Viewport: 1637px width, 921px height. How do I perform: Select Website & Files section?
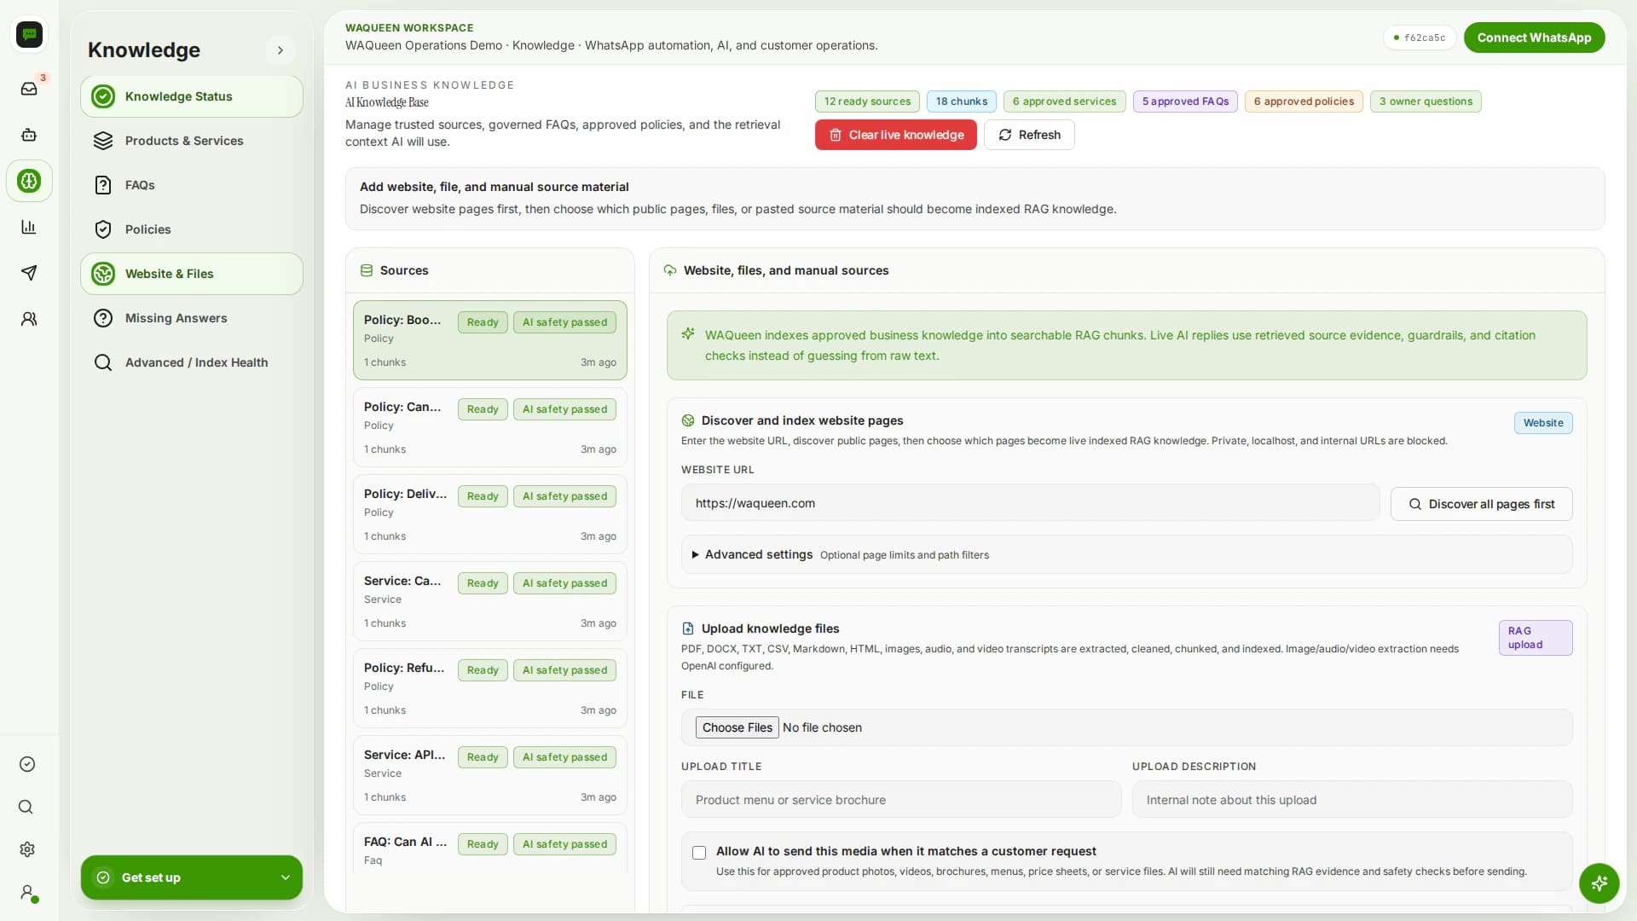click(192, 274)
